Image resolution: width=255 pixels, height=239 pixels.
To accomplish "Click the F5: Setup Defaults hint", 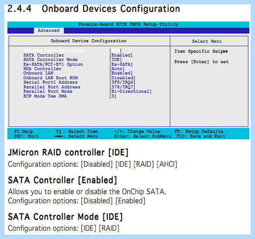I will 199,131.
